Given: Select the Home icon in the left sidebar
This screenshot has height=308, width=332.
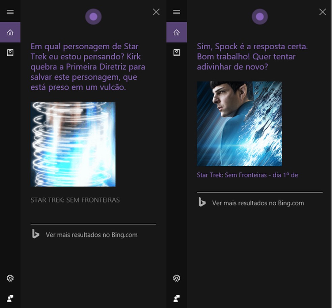Looking at the screenshot, I should click(x=10, y=32).
